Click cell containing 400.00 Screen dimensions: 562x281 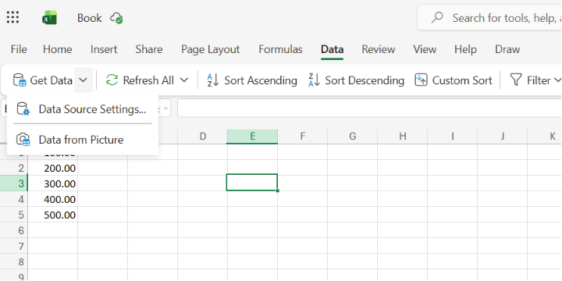[x=53, y=199]
